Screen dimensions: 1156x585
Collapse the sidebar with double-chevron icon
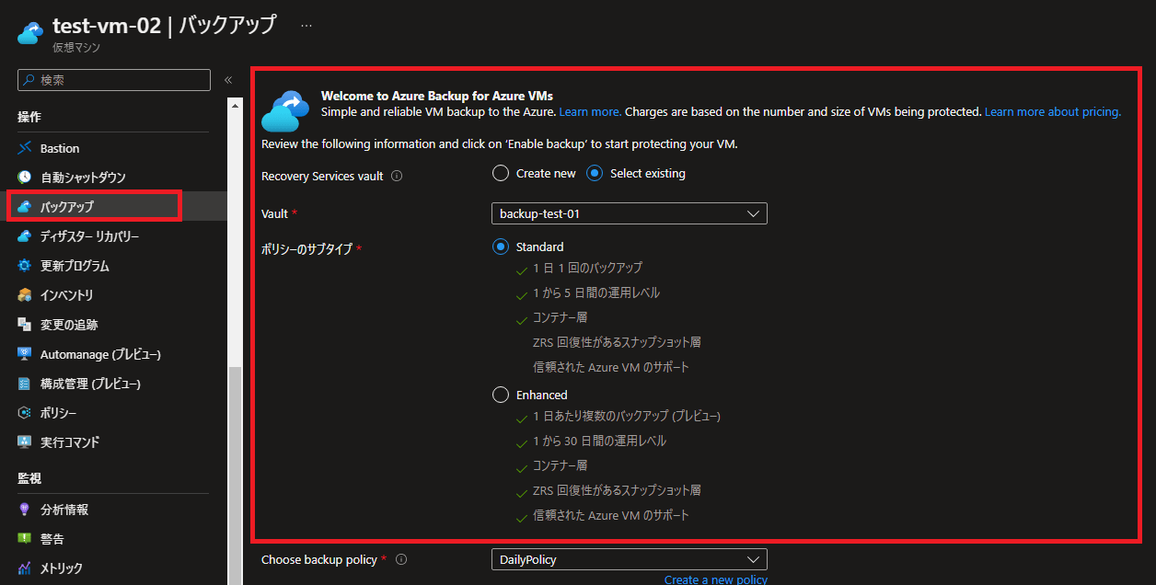pos(228,80)
